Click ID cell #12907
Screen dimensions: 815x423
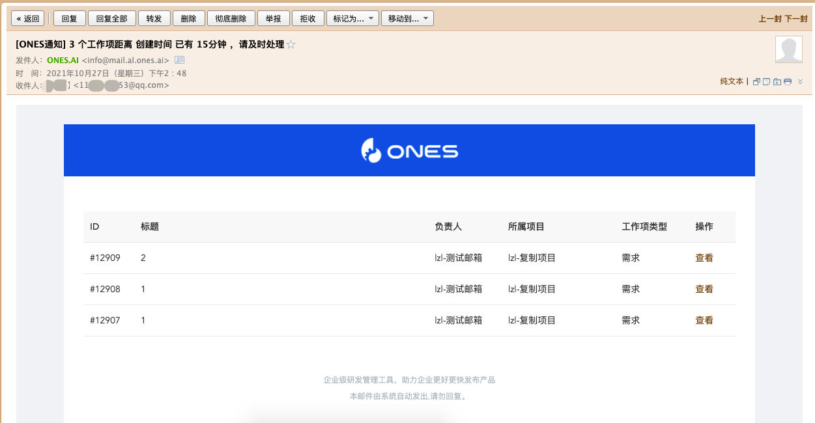pyautogui.click(x=105, y=320)
